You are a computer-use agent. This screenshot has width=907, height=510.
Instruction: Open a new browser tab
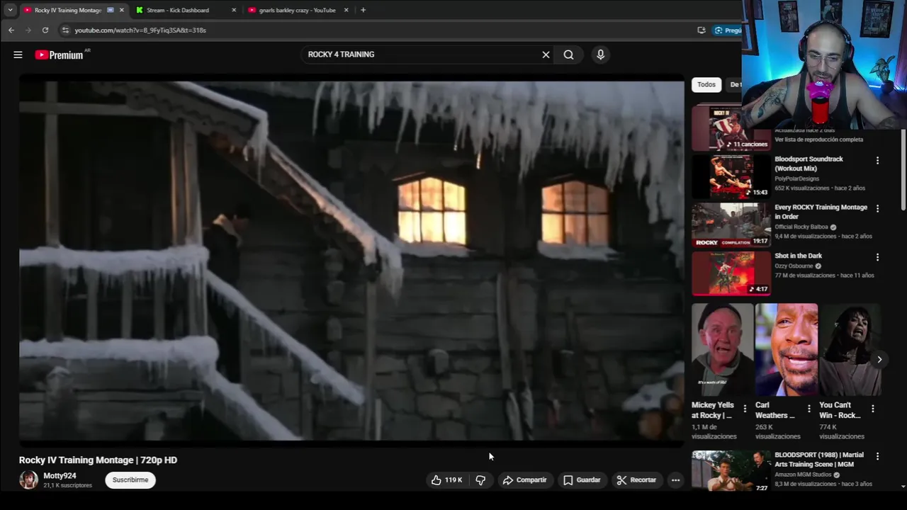coord(363,10)
